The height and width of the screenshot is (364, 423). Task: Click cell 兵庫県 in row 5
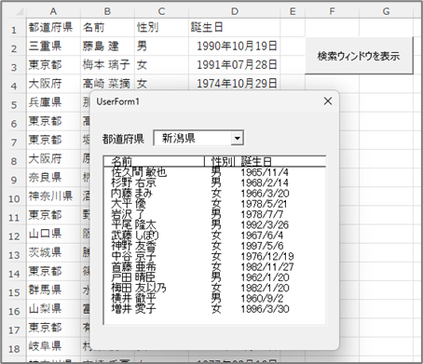pos(53,102)
